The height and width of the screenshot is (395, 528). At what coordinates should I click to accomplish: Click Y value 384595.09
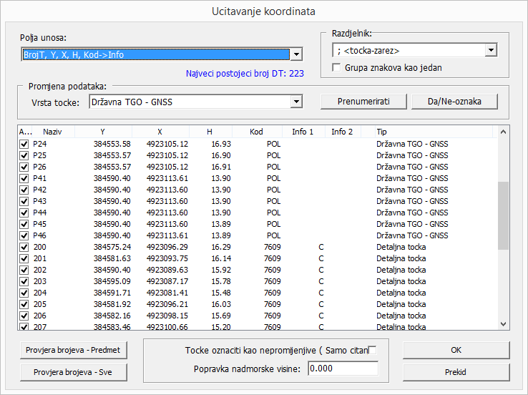[x=112, y=281]
